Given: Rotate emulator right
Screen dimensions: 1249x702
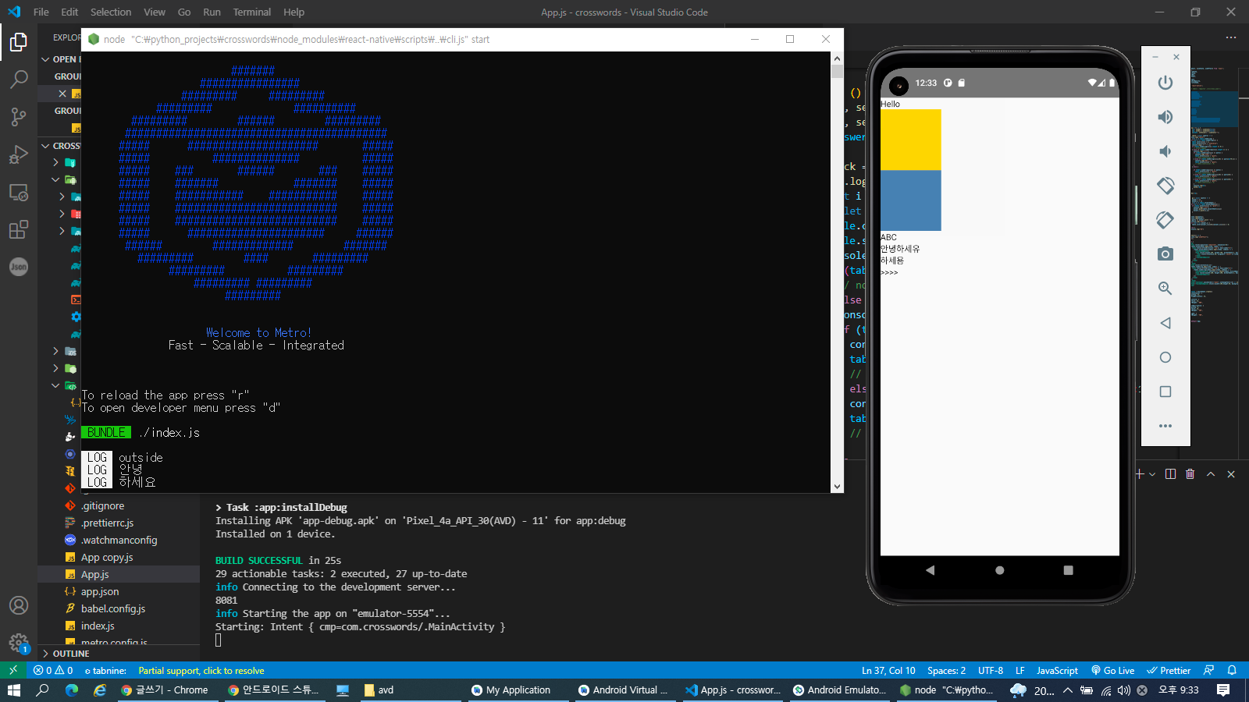Looking at the screenshot, I should [x=1165, y=220].
